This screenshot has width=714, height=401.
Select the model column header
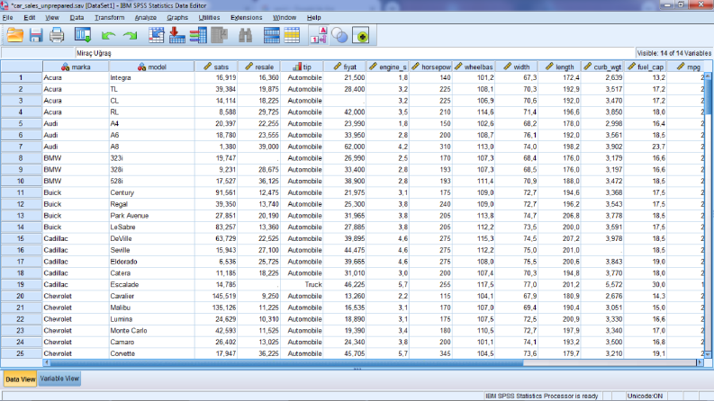click(151, 67)
